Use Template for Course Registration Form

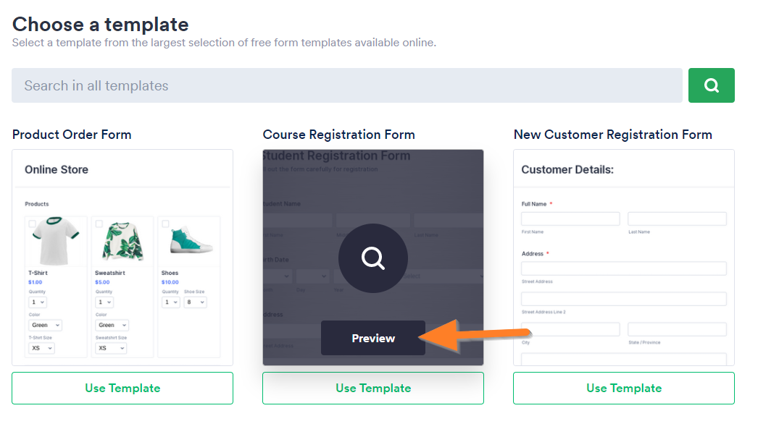tap(373, 388)
